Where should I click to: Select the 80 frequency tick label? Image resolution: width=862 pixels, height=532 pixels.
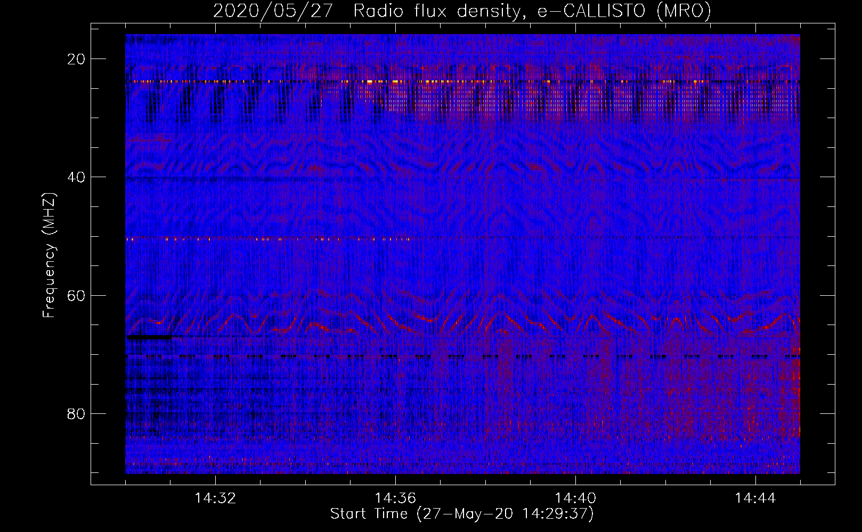(77, 414)
